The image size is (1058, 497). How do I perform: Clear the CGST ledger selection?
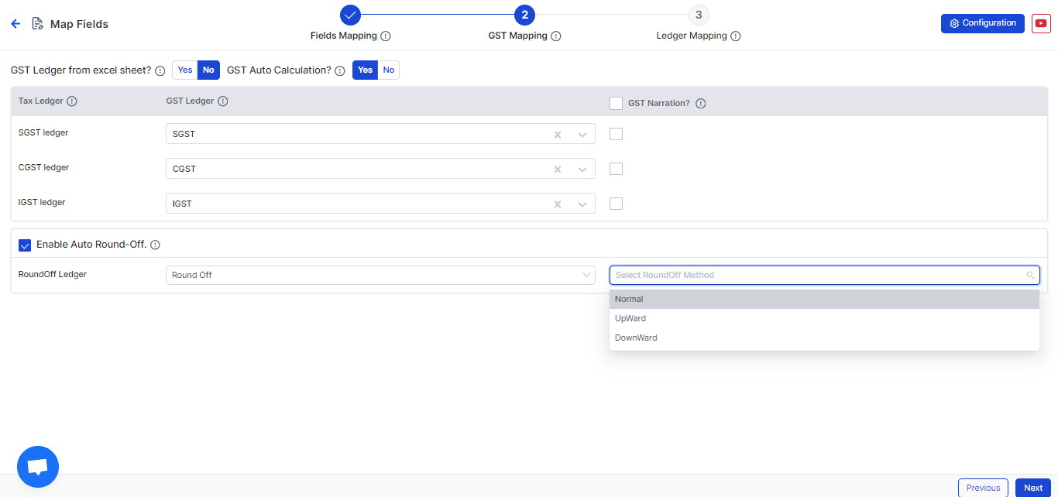(557, 170)
